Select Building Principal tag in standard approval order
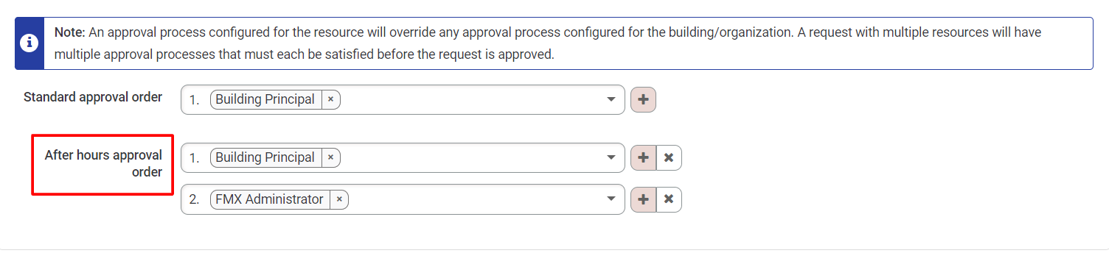This screenshot has width=1109, height=267. [x=265, y=99]
